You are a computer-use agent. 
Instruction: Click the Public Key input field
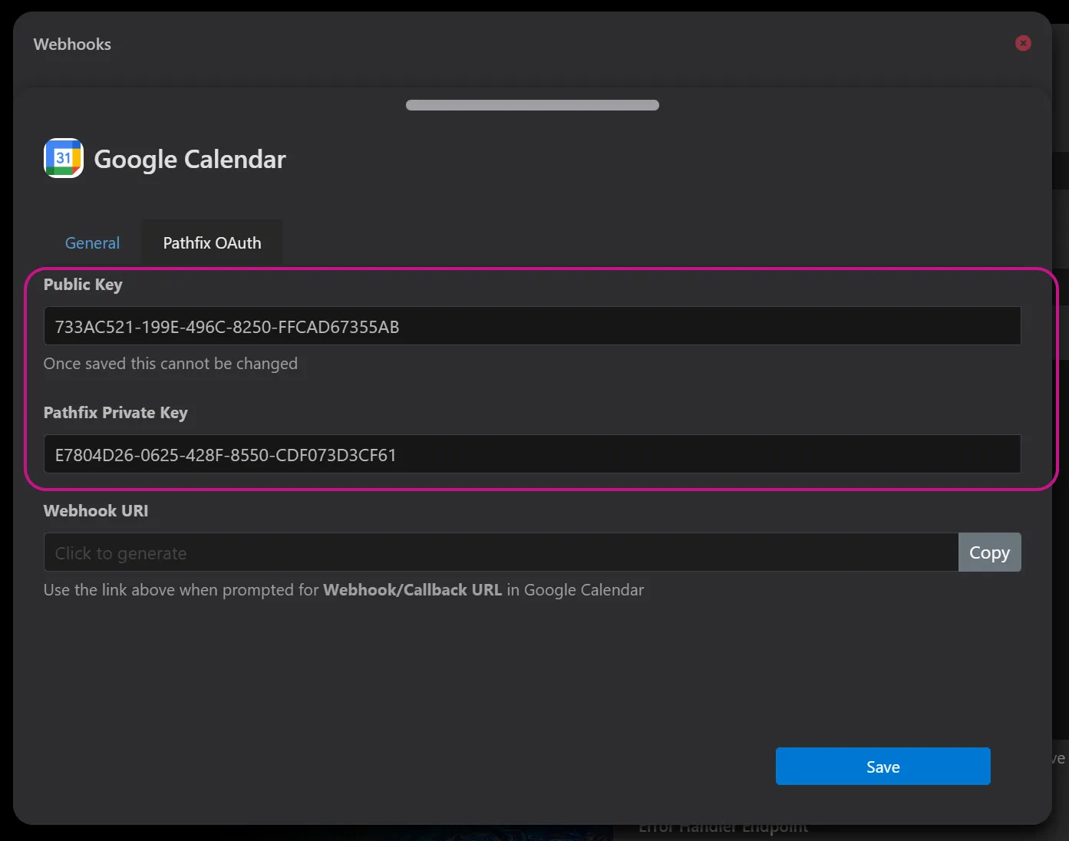(x=533, y=326)
